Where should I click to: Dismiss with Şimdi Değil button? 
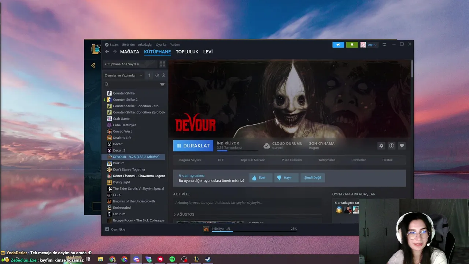coord(313,178)
